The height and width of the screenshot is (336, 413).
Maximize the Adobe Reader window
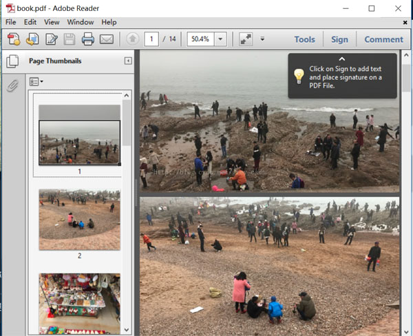click(372, 8)
